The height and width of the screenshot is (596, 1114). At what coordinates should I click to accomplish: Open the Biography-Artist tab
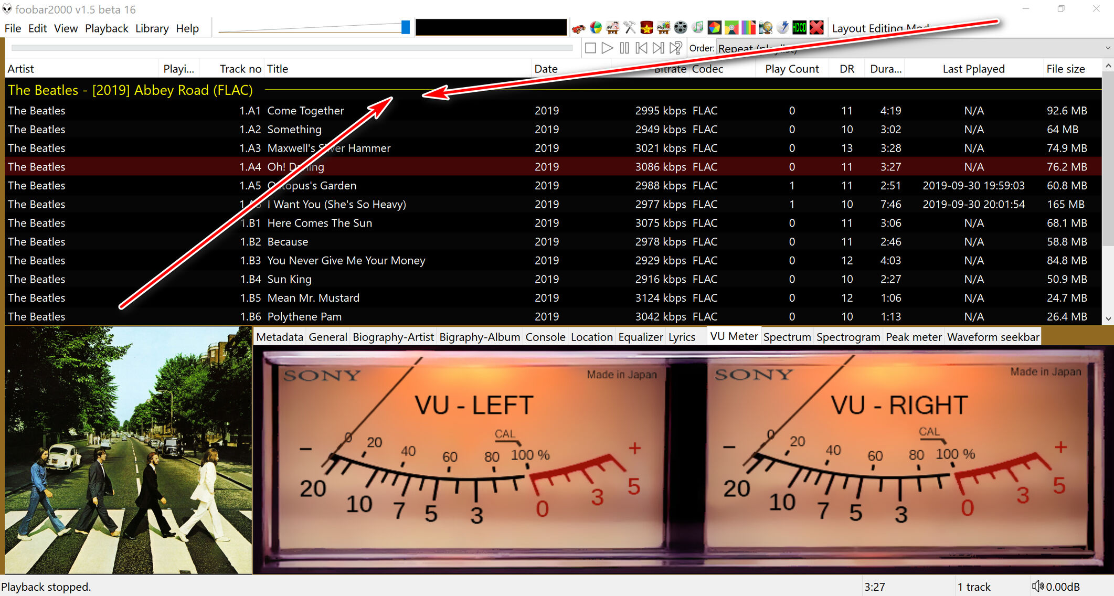[393, 337]
